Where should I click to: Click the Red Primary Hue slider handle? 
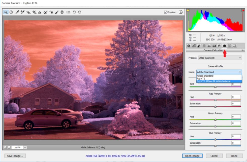pos(215,100)
